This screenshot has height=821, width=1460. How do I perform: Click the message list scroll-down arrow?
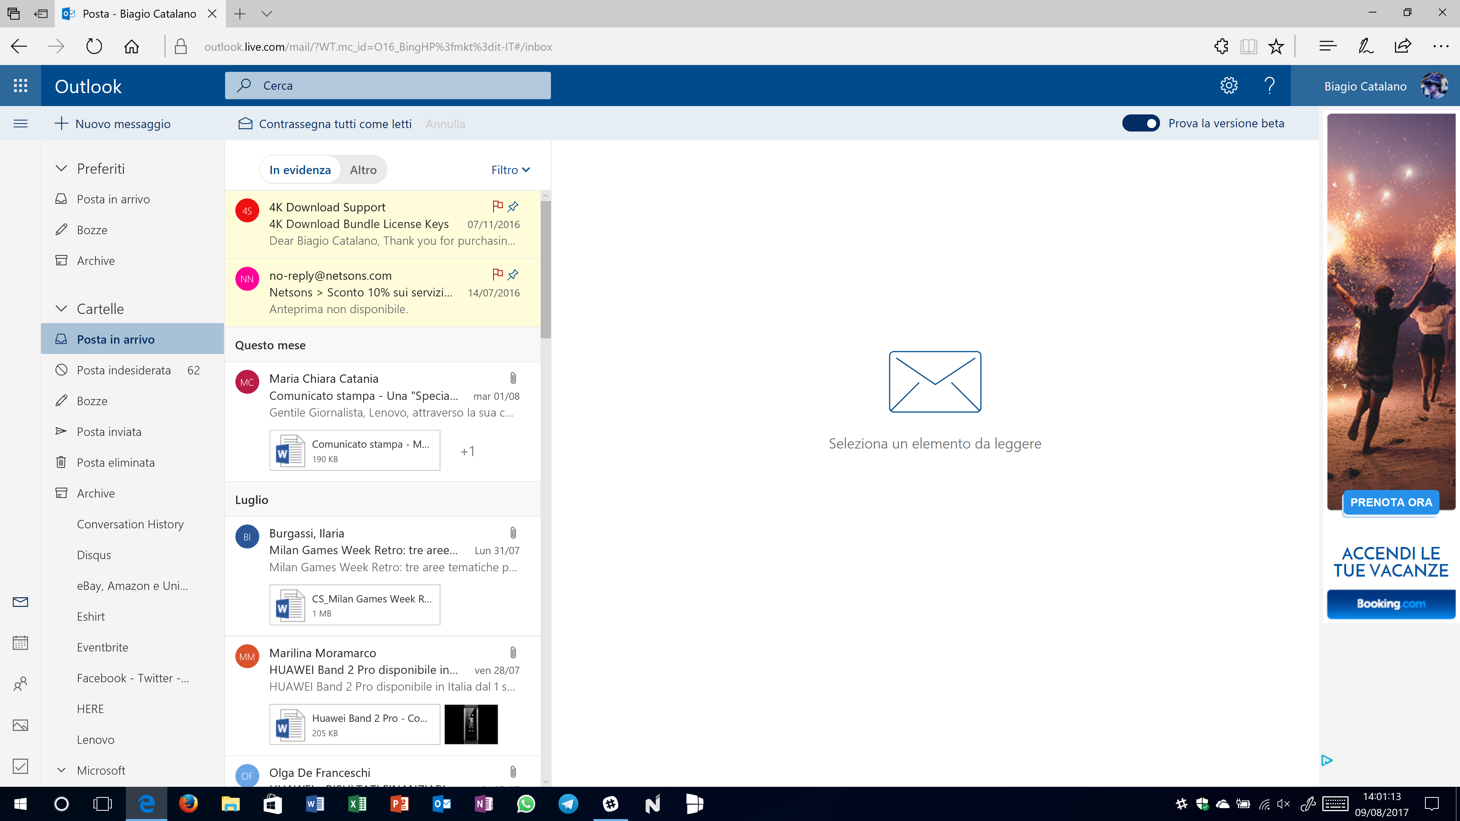click(x=545, y=781)
